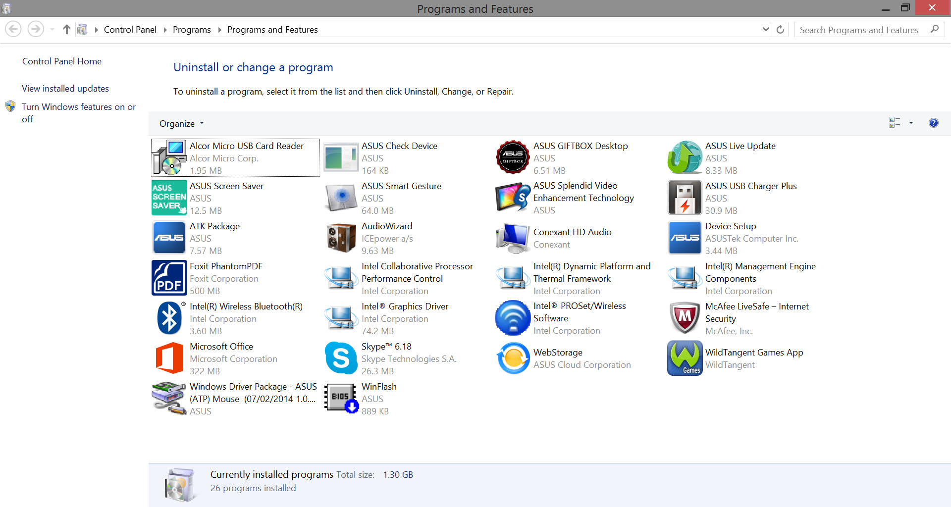Select the Microsoft Office icon

(169, 358)
